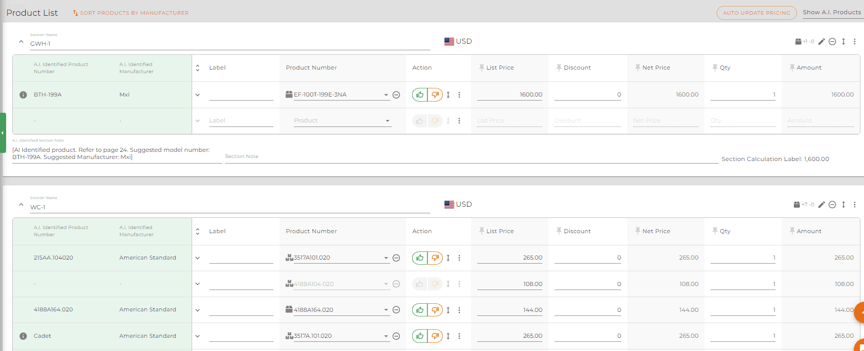Image resolution: width=864 pixels, height=351 pixels.
Task: Toggle the expand-all arrows in GWH-1 table header
Action: [x=198, y=68]
